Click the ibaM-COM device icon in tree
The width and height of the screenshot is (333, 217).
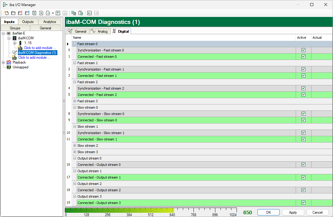click(x=15, y=38)
